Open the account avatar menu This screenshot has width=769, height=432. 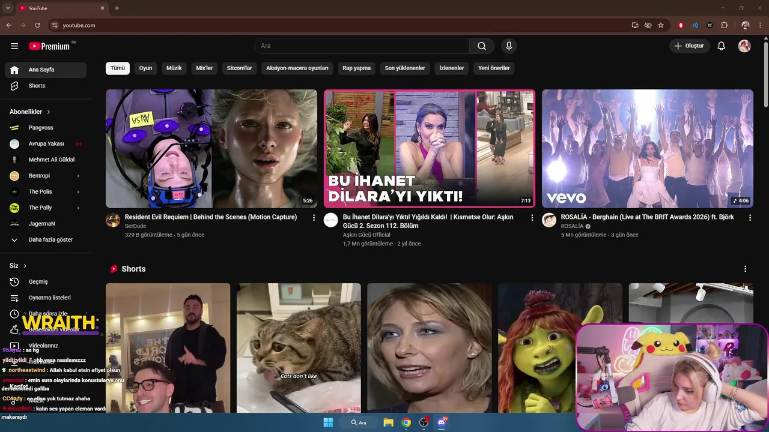point(744,46)
